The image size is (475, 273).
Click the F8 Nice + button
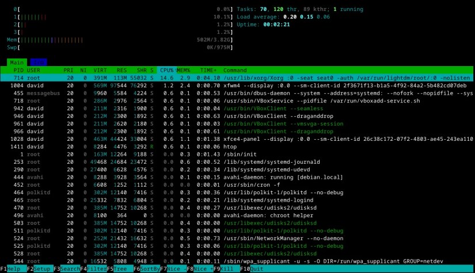[x=200, y=269]
